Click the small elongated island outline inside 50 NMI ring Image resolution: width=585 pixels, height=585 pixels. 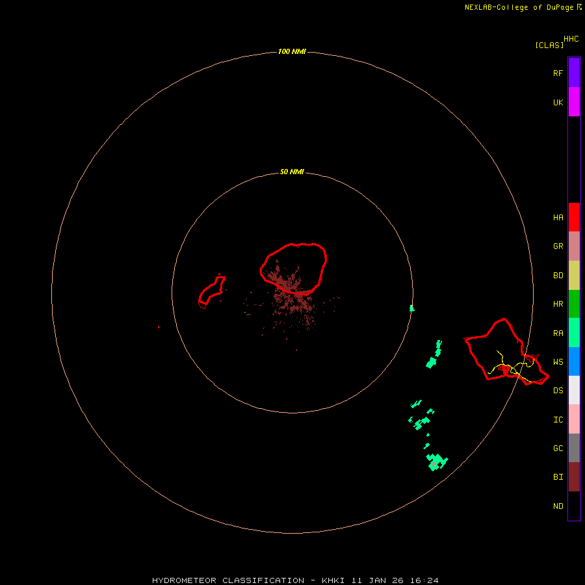pos(212,291)
